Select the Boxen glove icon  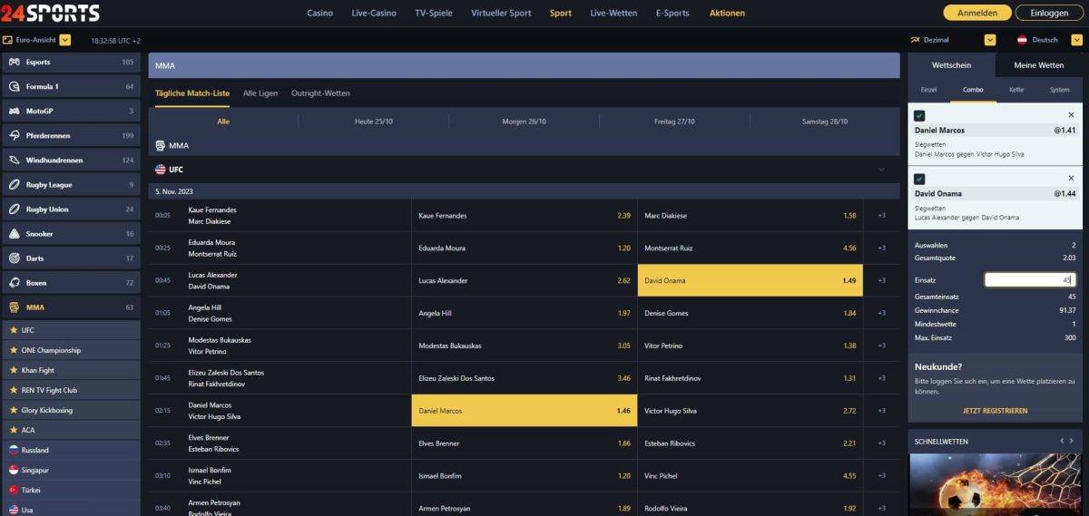click(14, 282)
